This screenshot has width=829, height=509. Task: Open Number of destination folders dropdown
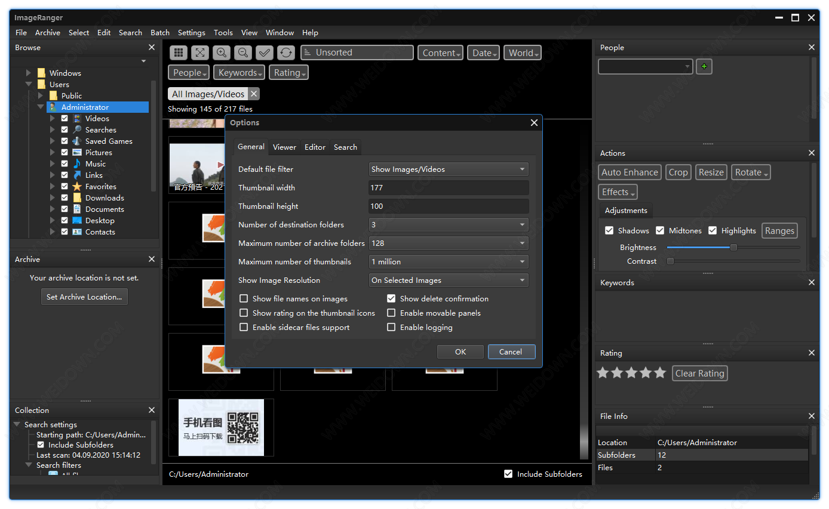pos(449,225)
